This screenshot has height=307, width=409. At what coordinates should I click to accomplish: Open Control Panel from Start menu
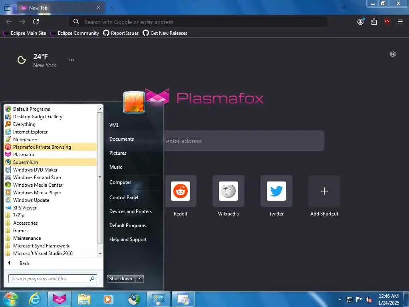click(124, 197)
